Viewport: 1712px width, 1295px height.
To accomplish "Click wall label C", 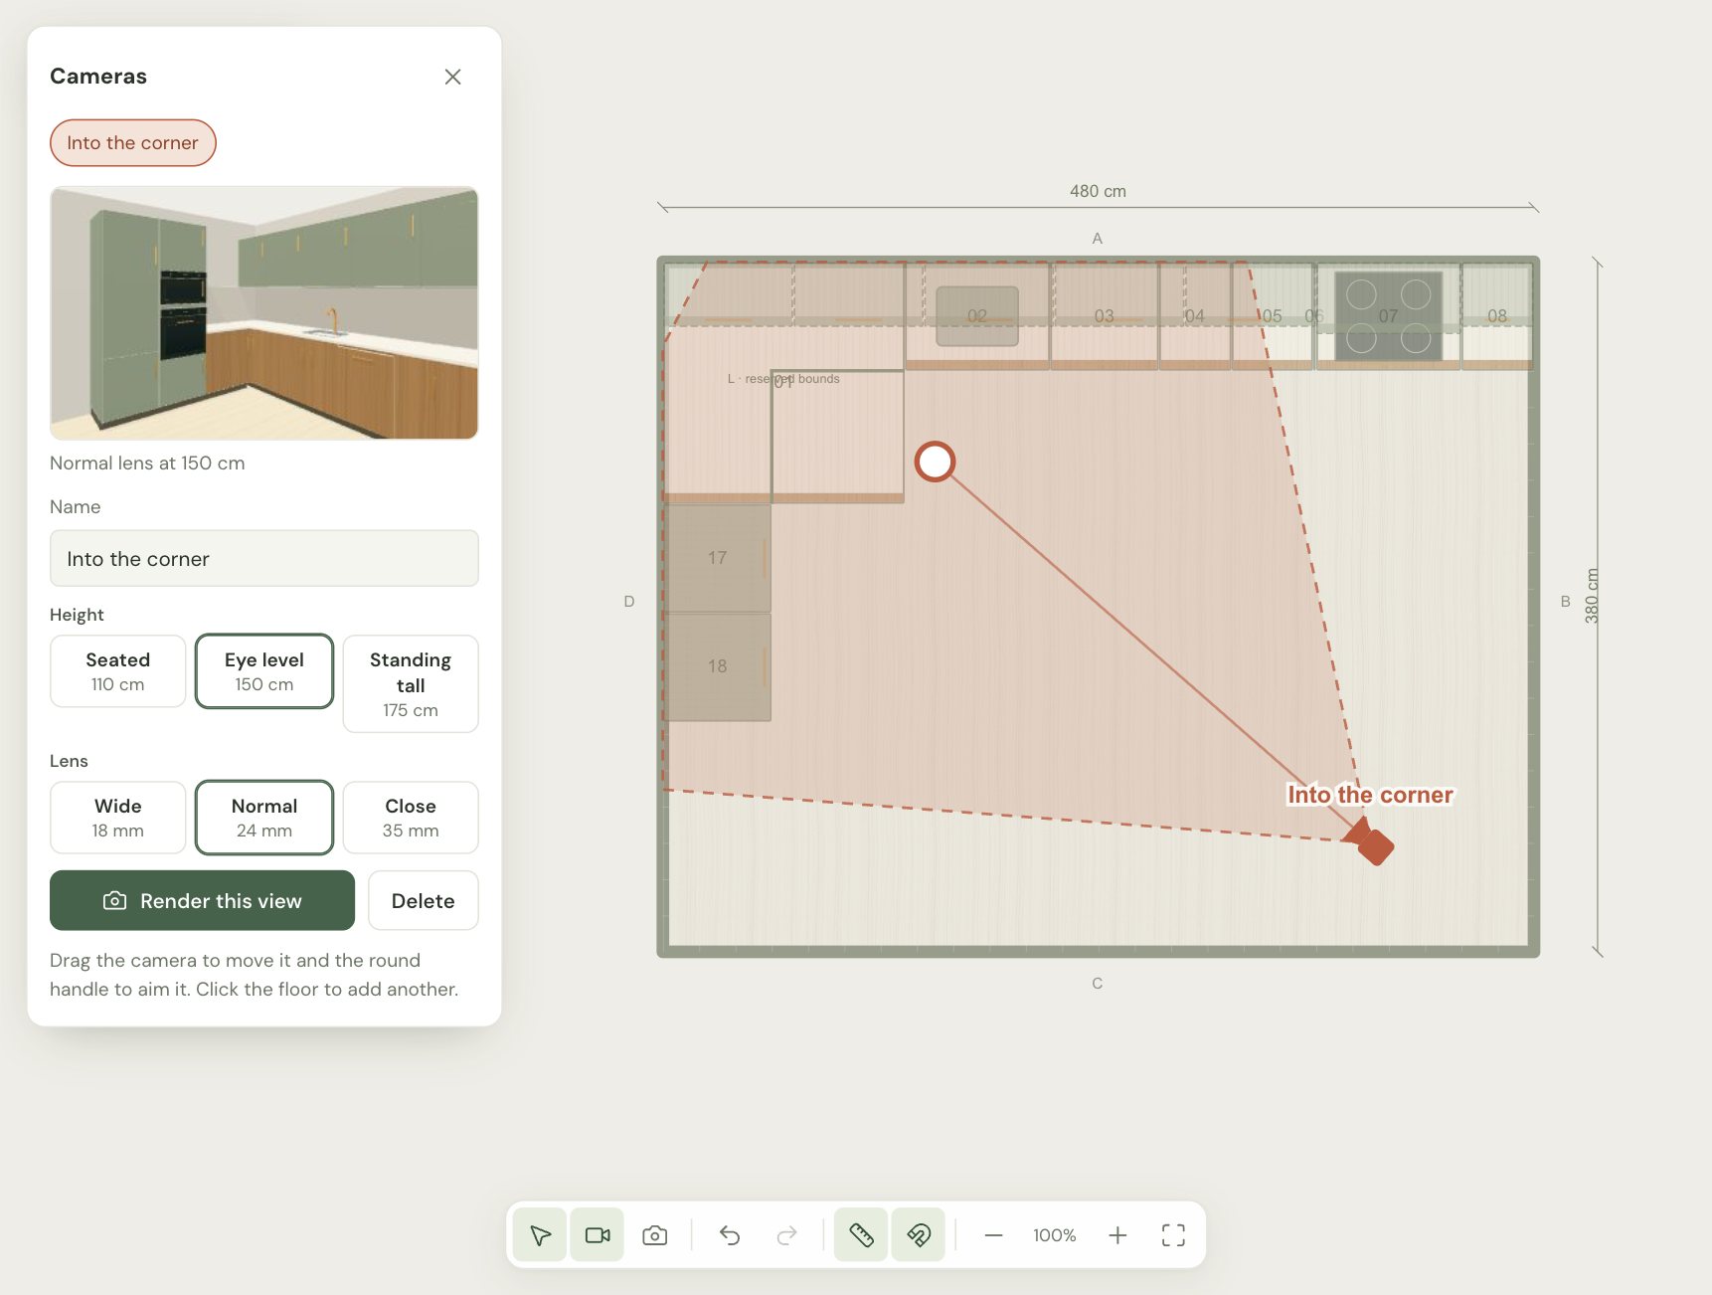I will pyautogui.click(x=1098, y=984).
